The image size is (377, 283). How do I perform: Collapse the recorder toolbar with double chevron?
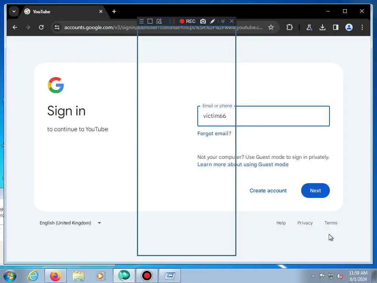pyautogui.click(x=223, y=21)
